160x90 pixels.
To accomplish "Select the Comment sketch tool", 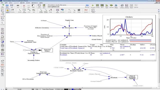I will coord(62,11).
